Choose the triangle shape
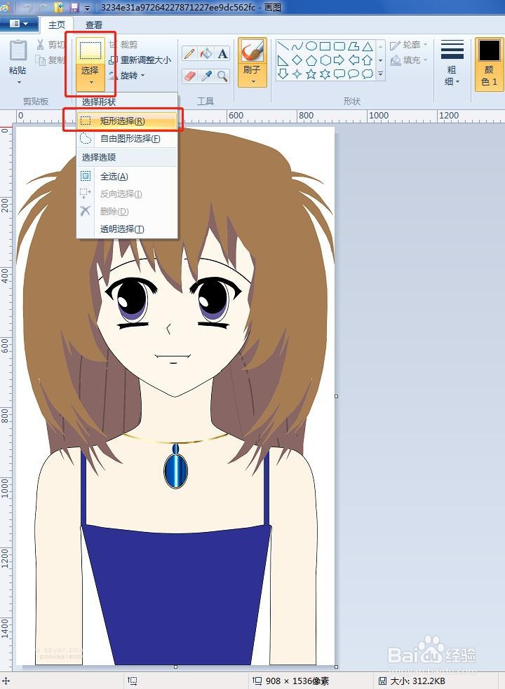This screenshot has height=689, width=505. pyautogui.click(x=368, y=46)
